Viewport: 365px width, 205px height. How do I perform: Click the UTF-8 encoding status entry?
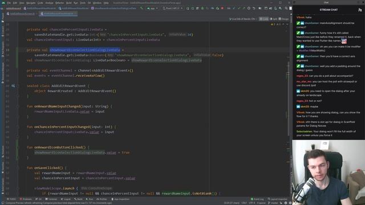252,203
